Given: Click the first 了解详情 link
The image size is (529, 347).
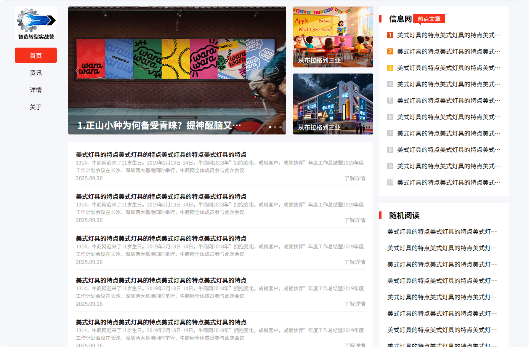Looking at the screenshot, I should click(x=355, y=178).
